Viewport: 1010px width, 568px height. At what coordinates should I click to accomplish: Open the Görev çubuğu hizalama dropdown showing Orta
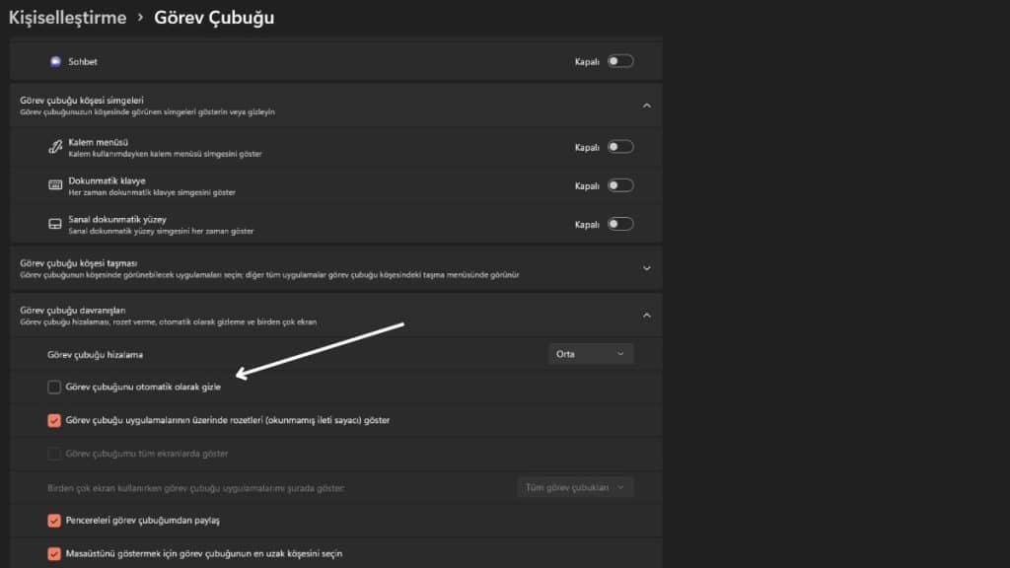tap(590, 353)
